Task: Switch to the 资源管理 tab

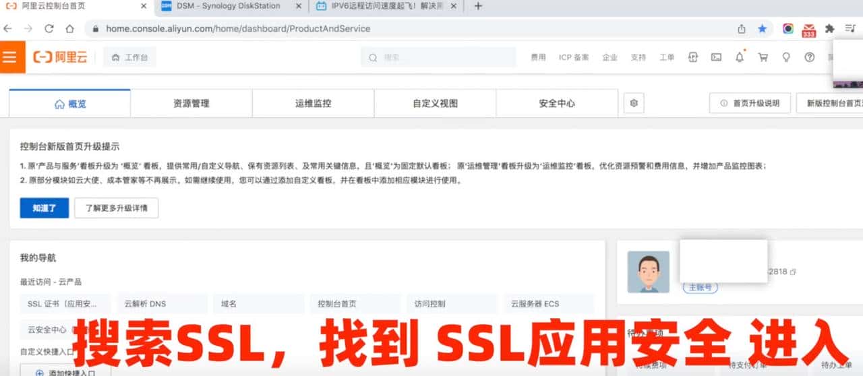Action: pyautogui.click(x=191, y=104)
